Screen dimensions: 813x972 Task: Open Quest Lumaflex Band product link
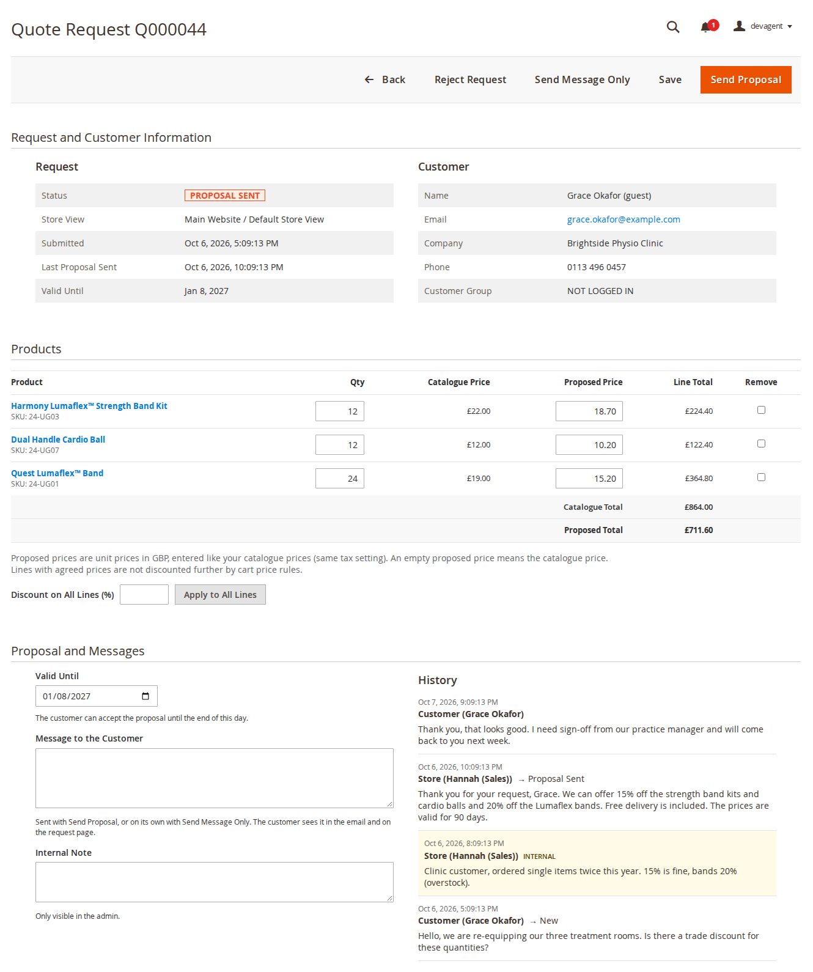[57, 473]
